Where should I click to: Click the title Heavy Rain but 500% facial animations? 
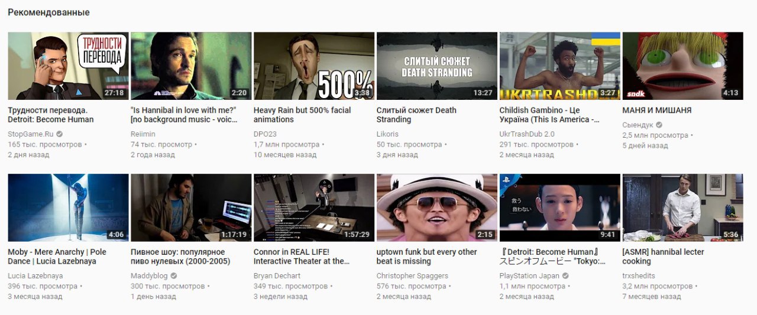(x=302, y=115)
